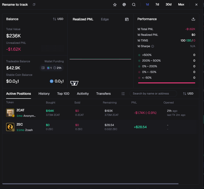
Task: Click the 200% ~ 500% distribution row
Action: (166, 61)
